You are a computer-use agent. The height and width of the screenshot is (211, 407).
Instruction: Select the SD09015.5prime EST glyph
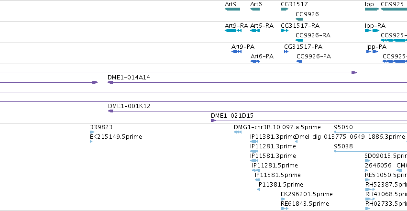tap(367, 161)
